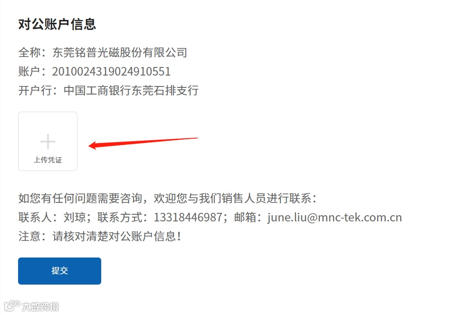Click the red arrow's arrowhead tip
Screen dimensions: 450x315
[x=89, y=145]
